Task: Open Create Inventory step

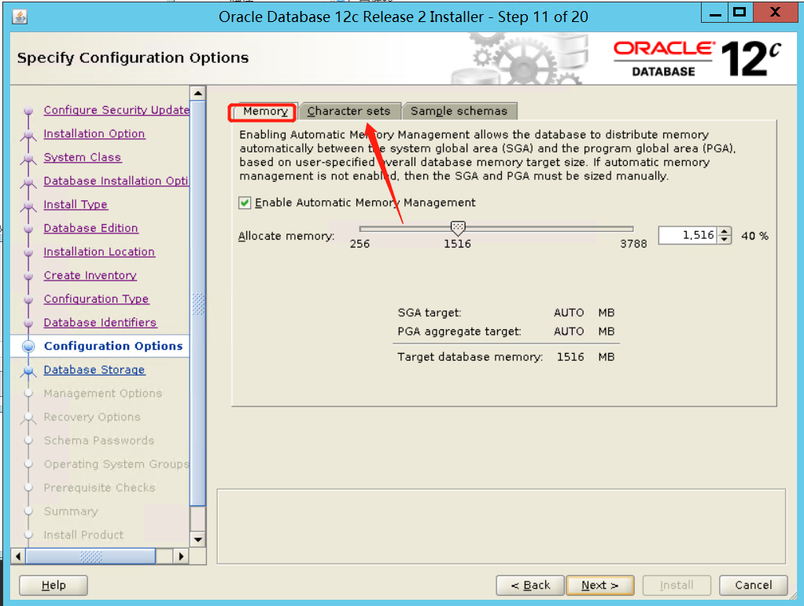Action: click(90, 275)
